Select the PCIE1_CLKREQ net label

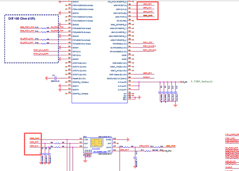point(150,46)
